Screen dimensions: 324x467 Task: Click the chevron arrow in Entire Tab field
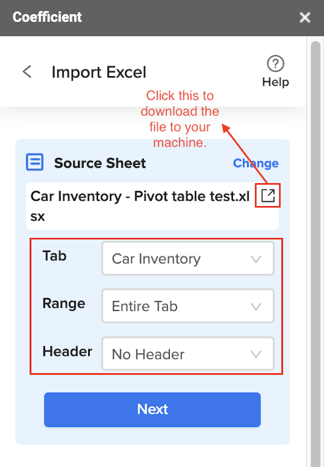pyautogui.click(x=256, y=306)
